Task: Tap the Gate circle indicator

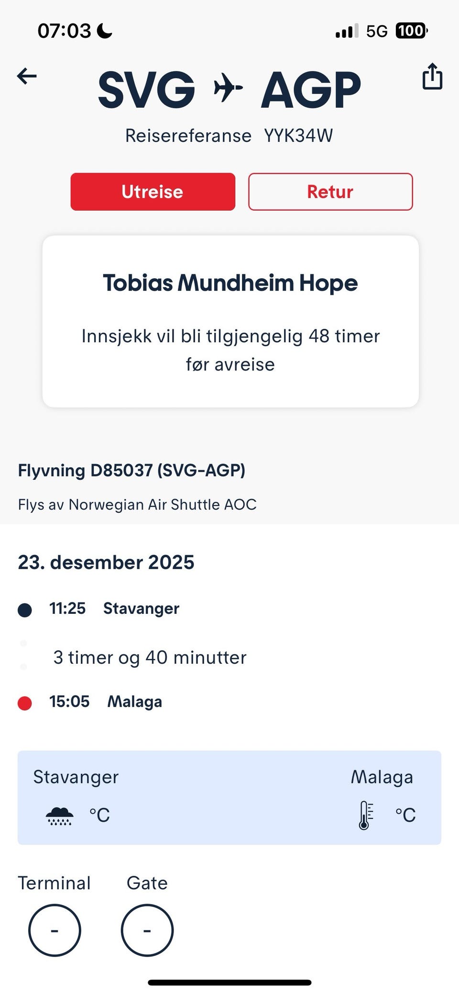Action: click(147, 930)
